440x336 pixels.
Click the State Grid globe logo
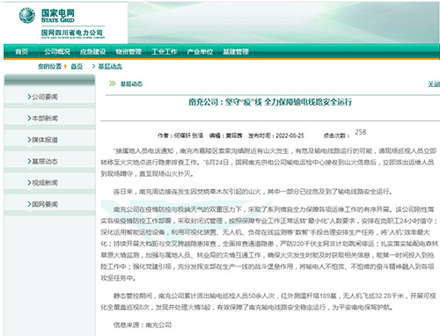(x=27, y=15)
